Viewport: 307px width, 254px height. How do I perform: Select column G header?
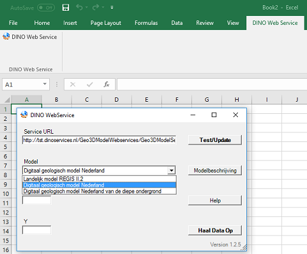207,100
